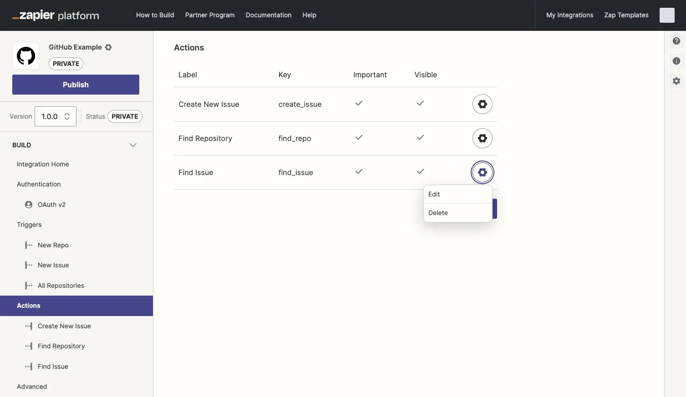This screenshot has height=397, width=686.
Task: Click the gear icon for Find Issue
Action: pyautogui.click(x=483, y=172)
